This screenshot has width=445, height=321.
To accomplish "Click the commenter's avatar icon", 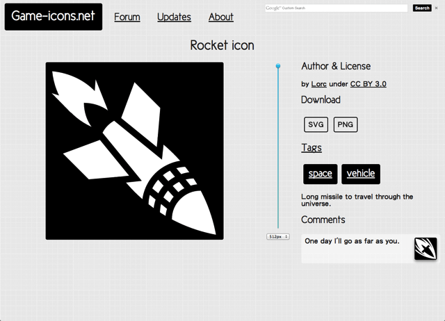I will [426, 248].
